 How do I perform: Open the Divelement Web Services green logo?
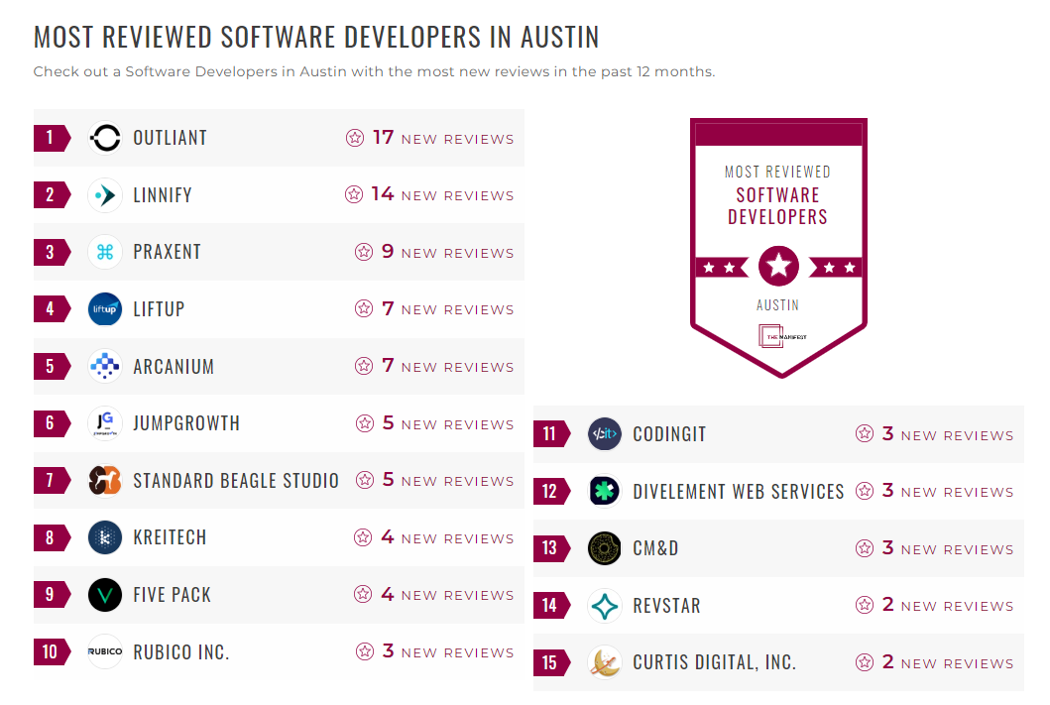pos(605,491)
